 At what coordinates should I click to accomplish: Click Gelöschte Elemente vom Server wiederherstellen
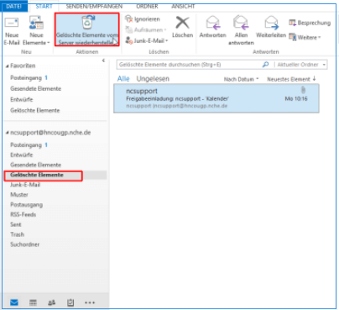87,29
